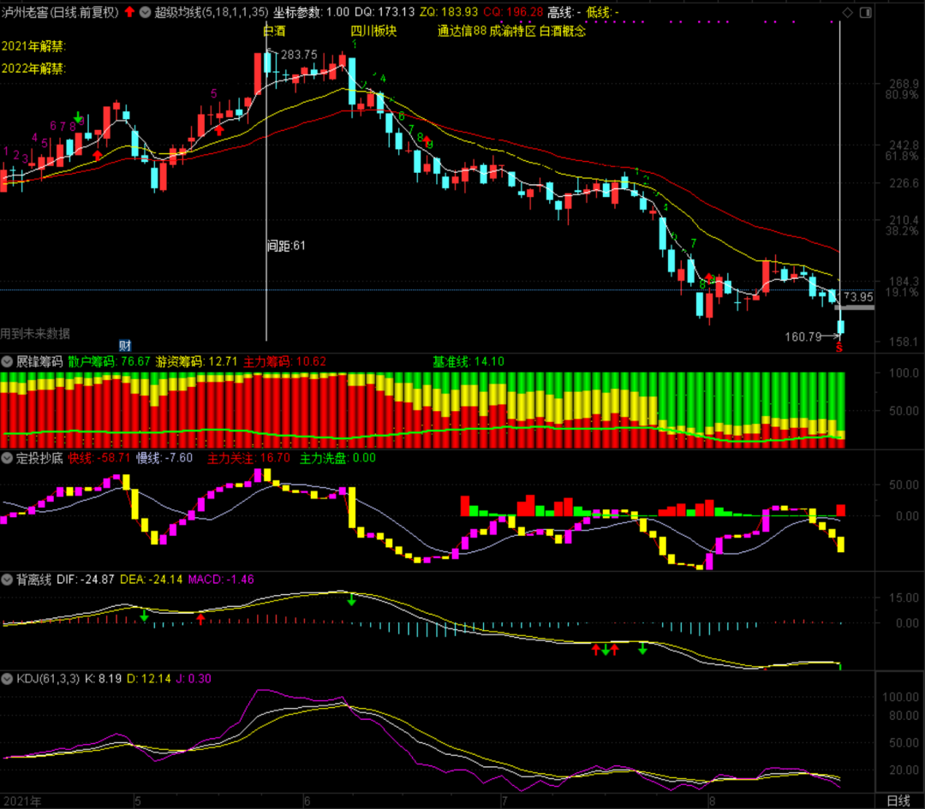The height and width of the screenshot is (809, 925).
Task: Click the 基准线: 14.10 value
Action: pos(468,361)
